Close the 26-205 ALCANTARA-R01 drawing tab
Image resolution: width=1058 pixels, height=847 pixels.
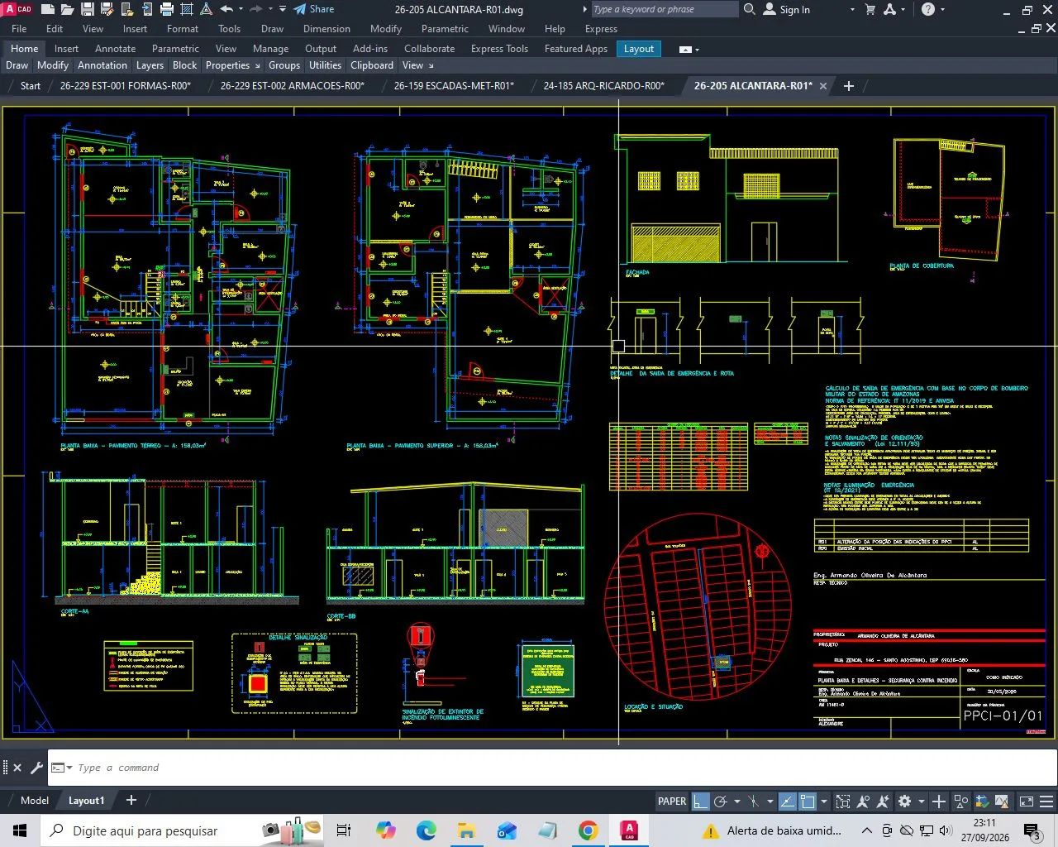pyautogui.click(x=823, y=86)
